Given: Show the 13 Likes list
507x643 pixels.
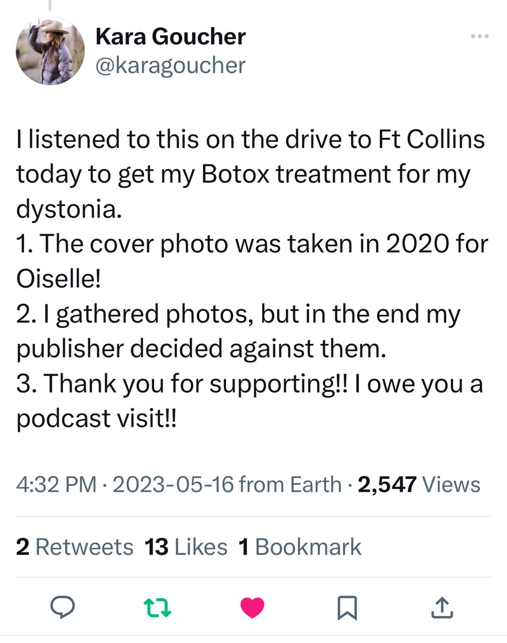Looking at the screenshot, I should coord(186,547).
